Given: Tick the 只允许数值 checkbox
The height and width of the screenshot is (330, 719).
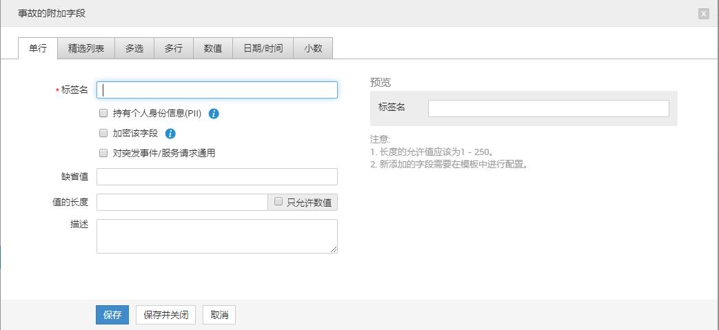Looking at the screenshot, I should (279, 202).
